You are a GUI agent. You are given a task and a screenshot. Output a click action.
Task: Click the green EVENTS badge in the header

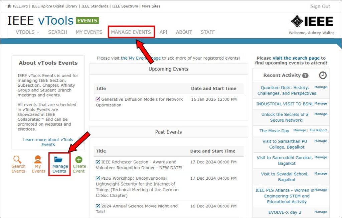[x=87, y=20]
